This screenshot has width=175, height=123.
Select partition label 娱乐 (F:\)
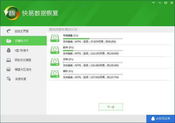[68, 71]
